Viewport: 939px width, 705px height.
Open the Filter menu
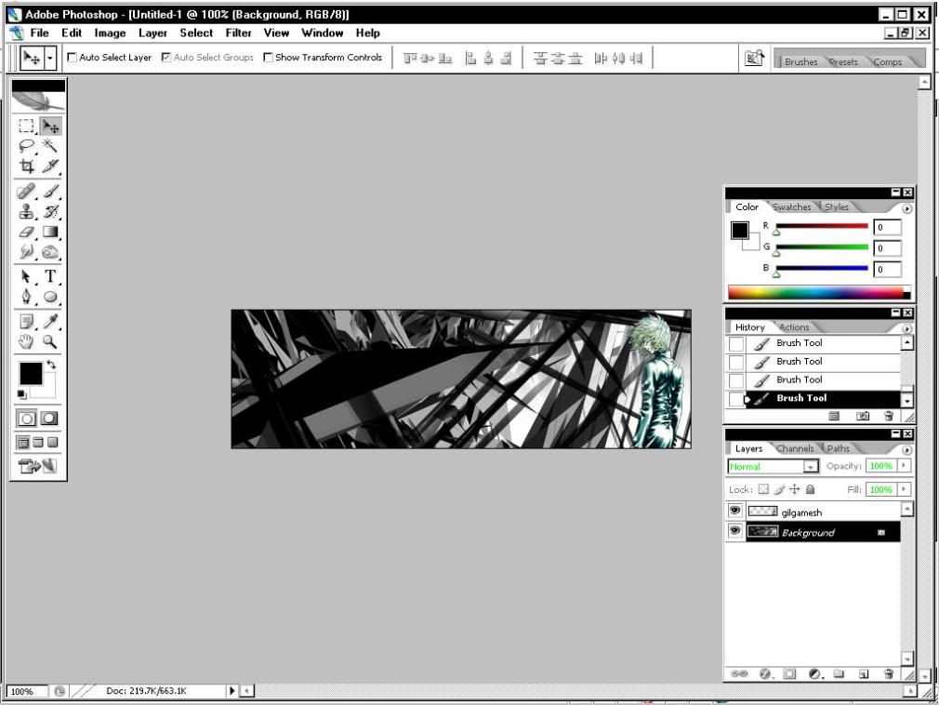(238, 33)
